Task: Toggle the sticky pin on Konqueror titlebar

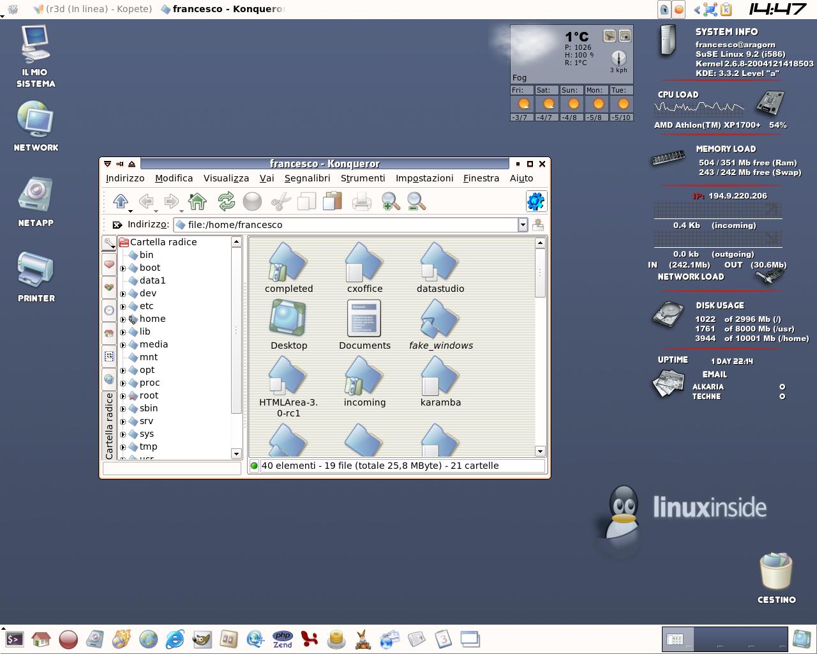Action: tap(119, 163)
